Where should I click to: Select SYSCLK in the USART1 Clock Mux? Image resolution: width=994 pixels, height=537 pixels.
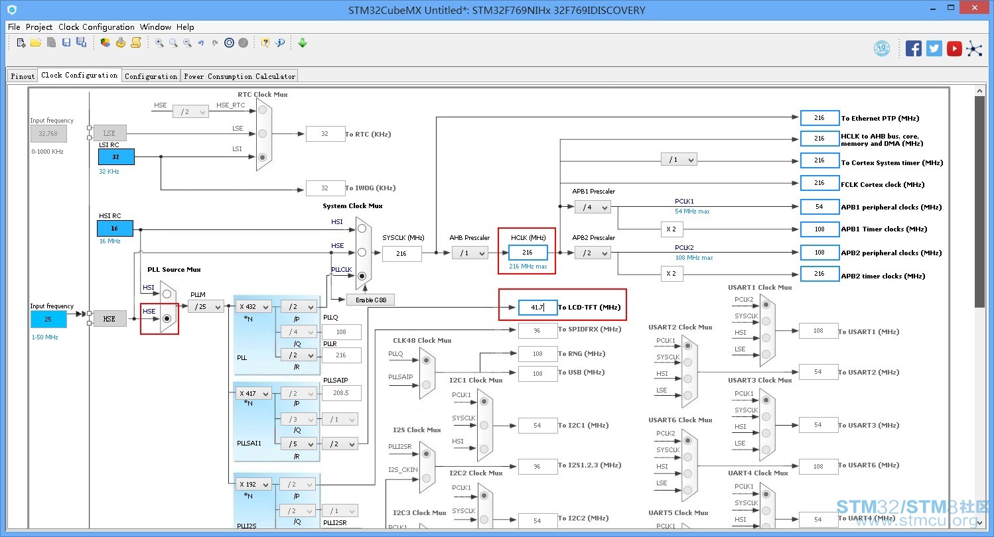click(766, 322)
